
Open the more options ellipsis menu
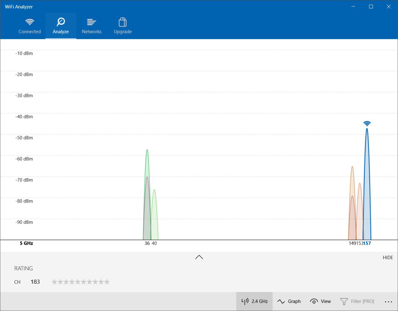tap(388, 301)
